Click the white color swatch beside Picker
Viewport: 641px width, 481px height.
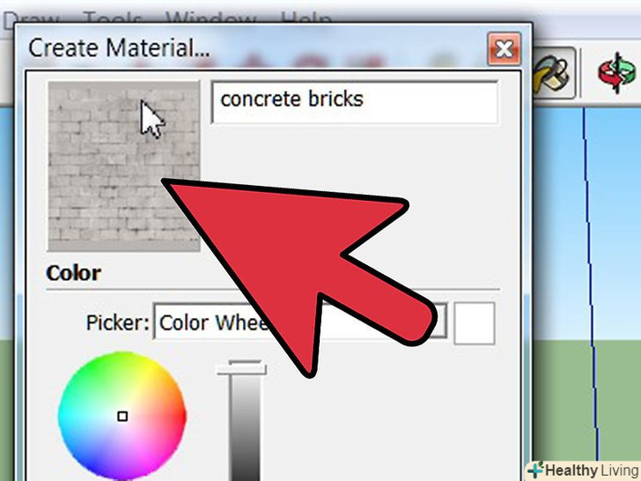click(475, 323)
